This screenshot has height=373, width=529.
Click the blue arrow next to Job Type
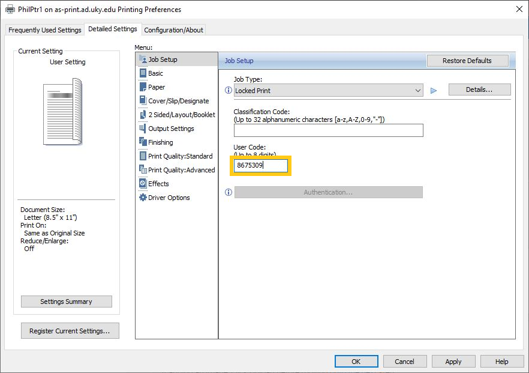pos(434,91)
